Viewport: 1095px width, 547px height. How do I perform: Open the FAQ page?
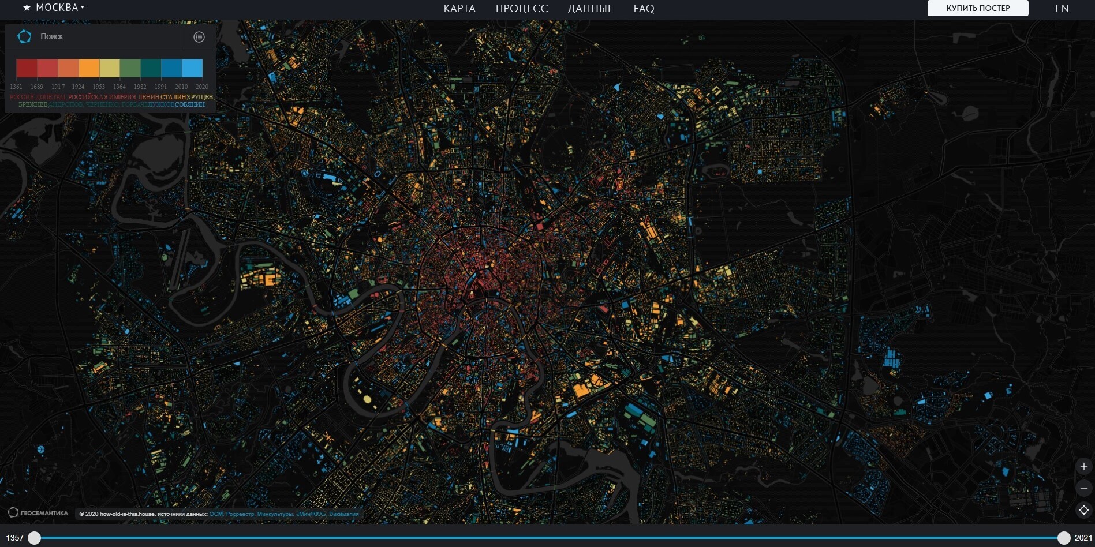pyautogui.click(x=644, y=9)
